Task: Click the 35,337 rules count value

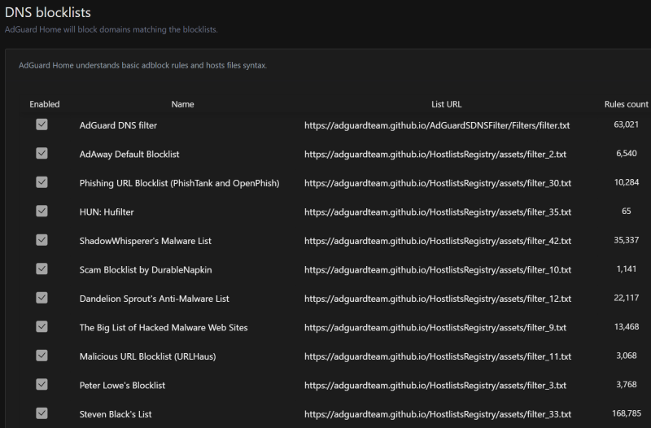Action: tap(626, 240)
